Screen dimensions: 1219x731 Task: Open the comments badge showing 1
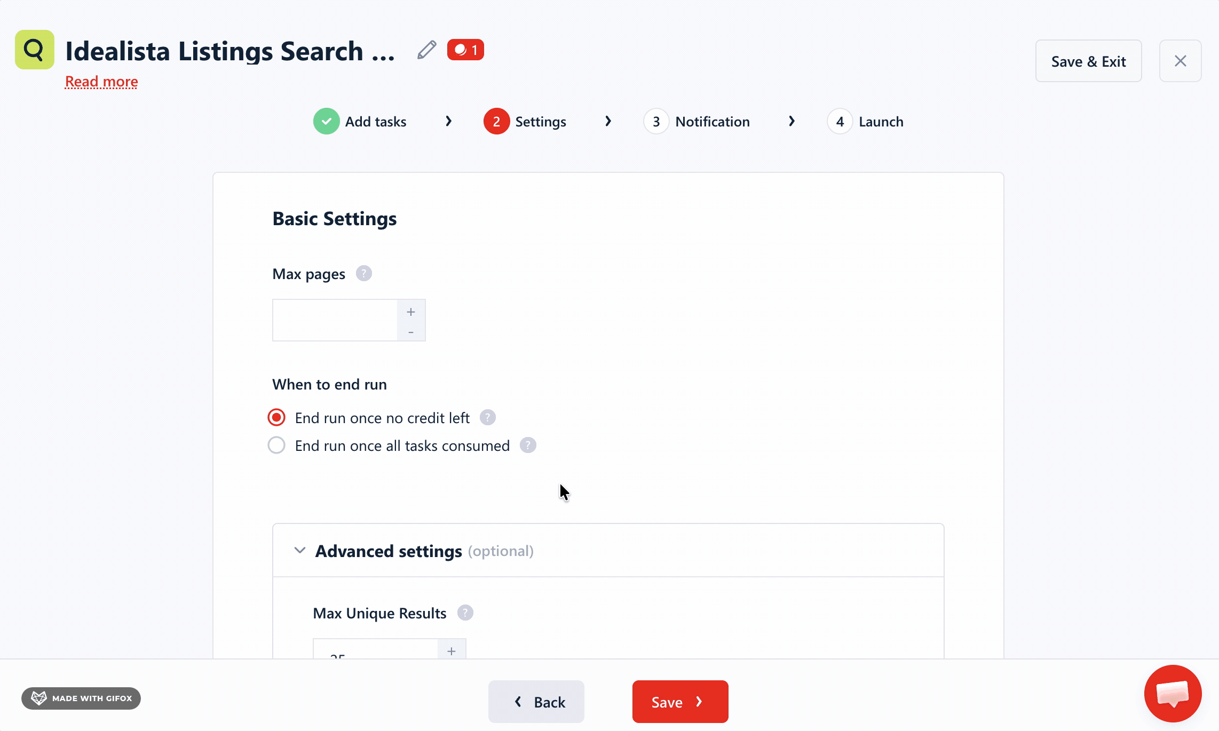(465, 49)
